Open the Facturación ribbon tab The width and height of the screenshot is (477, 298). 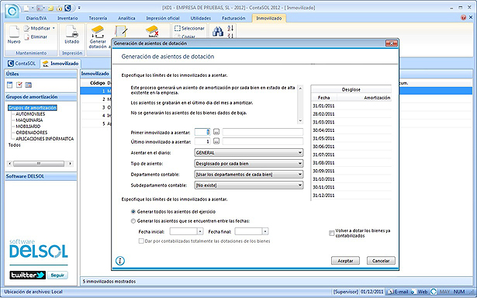pos(233,19)
